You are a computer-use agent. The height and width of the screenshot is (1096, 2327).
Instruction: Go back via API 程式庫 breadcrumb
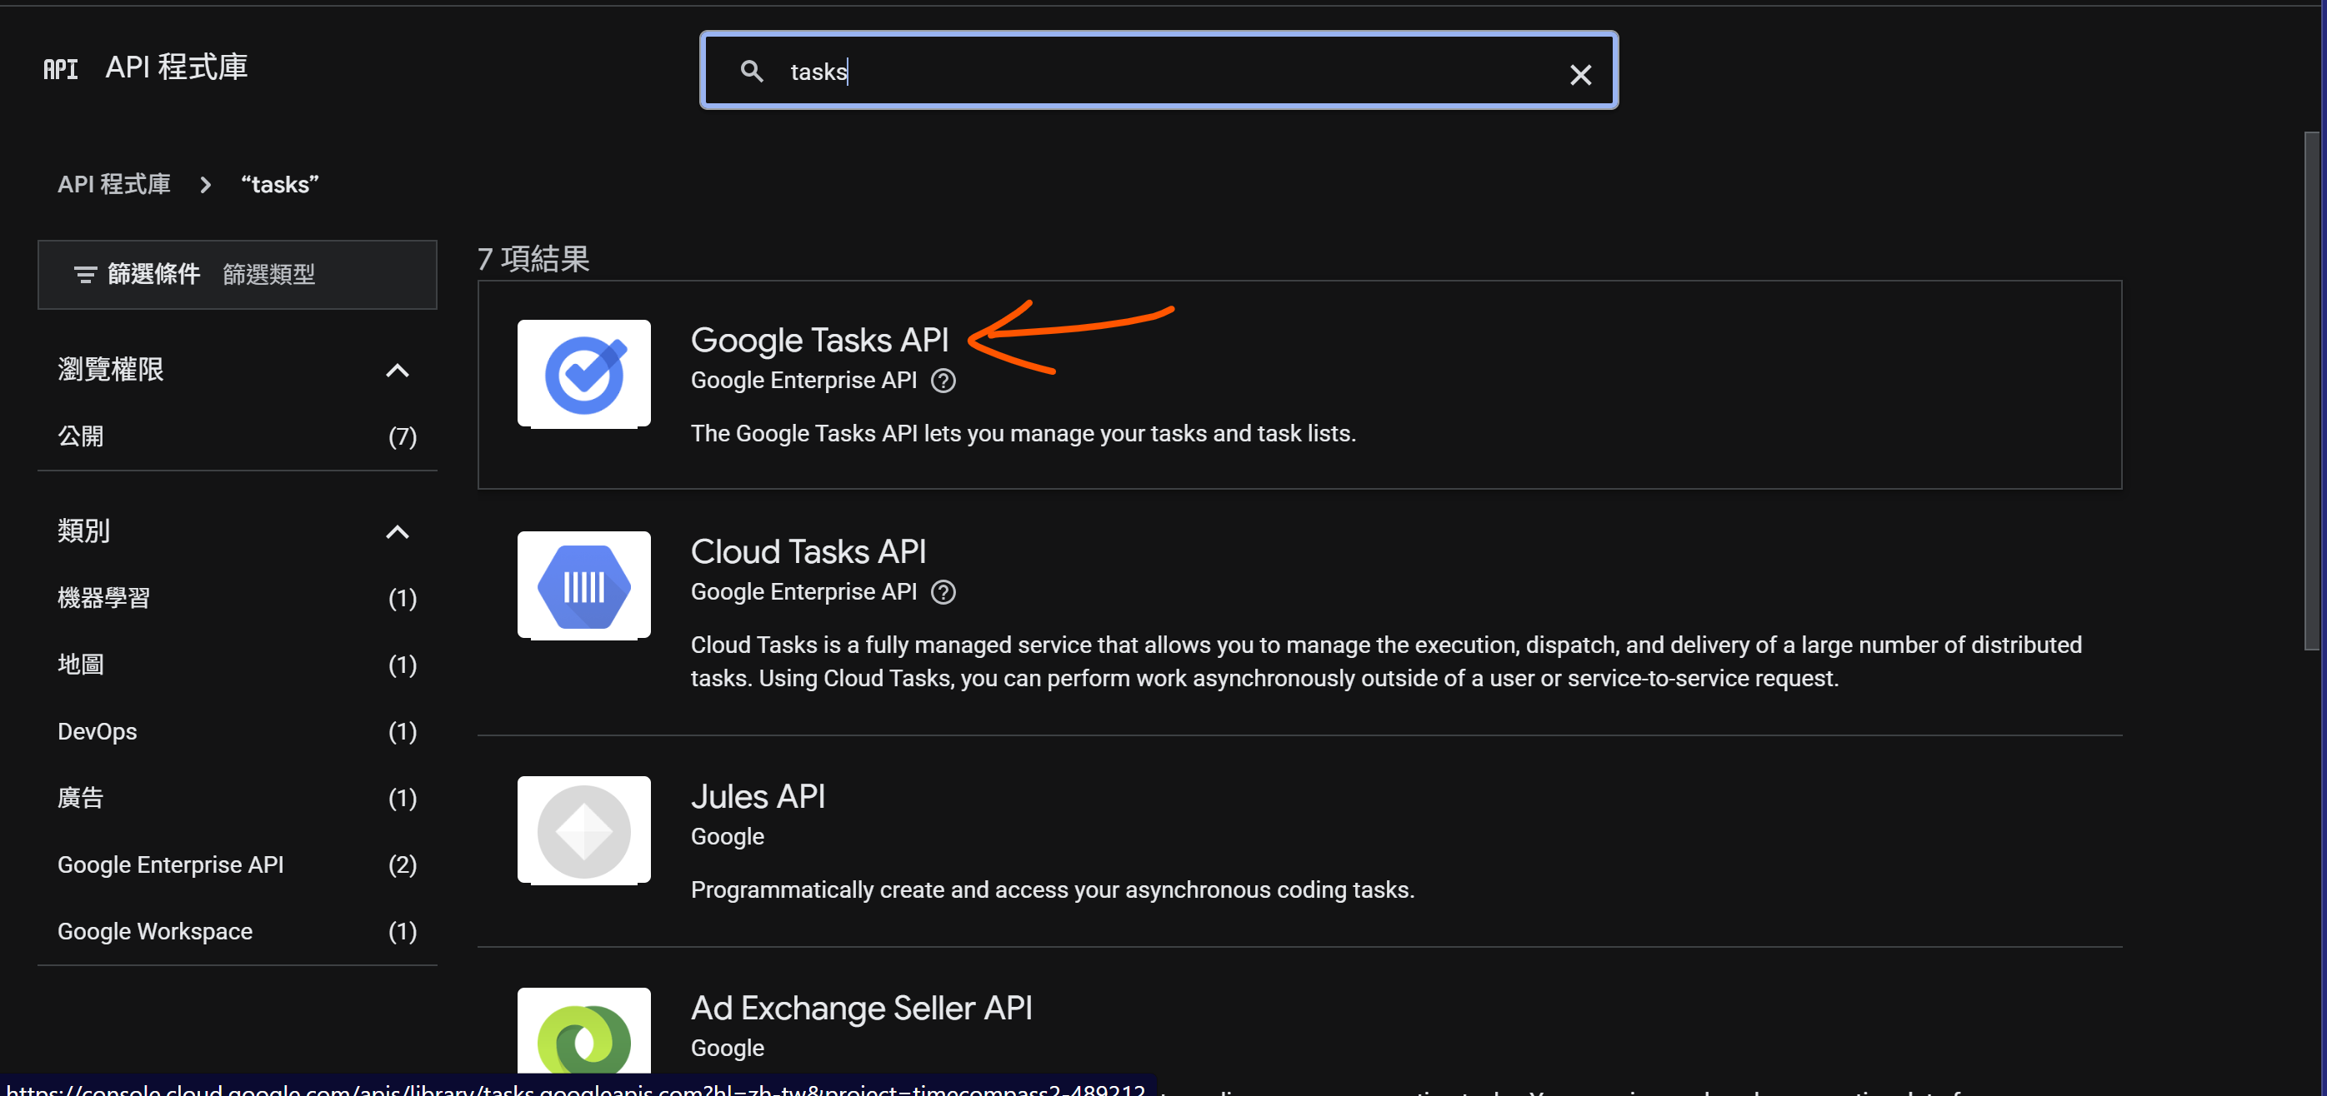tap(114, 185)
